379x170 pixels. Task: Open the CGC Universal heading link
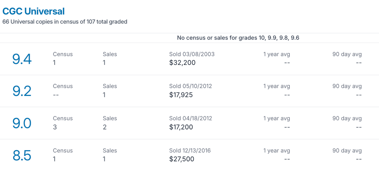(x=33, y=11)
